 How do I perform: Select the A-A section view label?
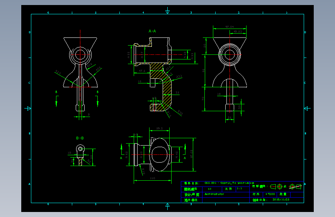[152, 31]
